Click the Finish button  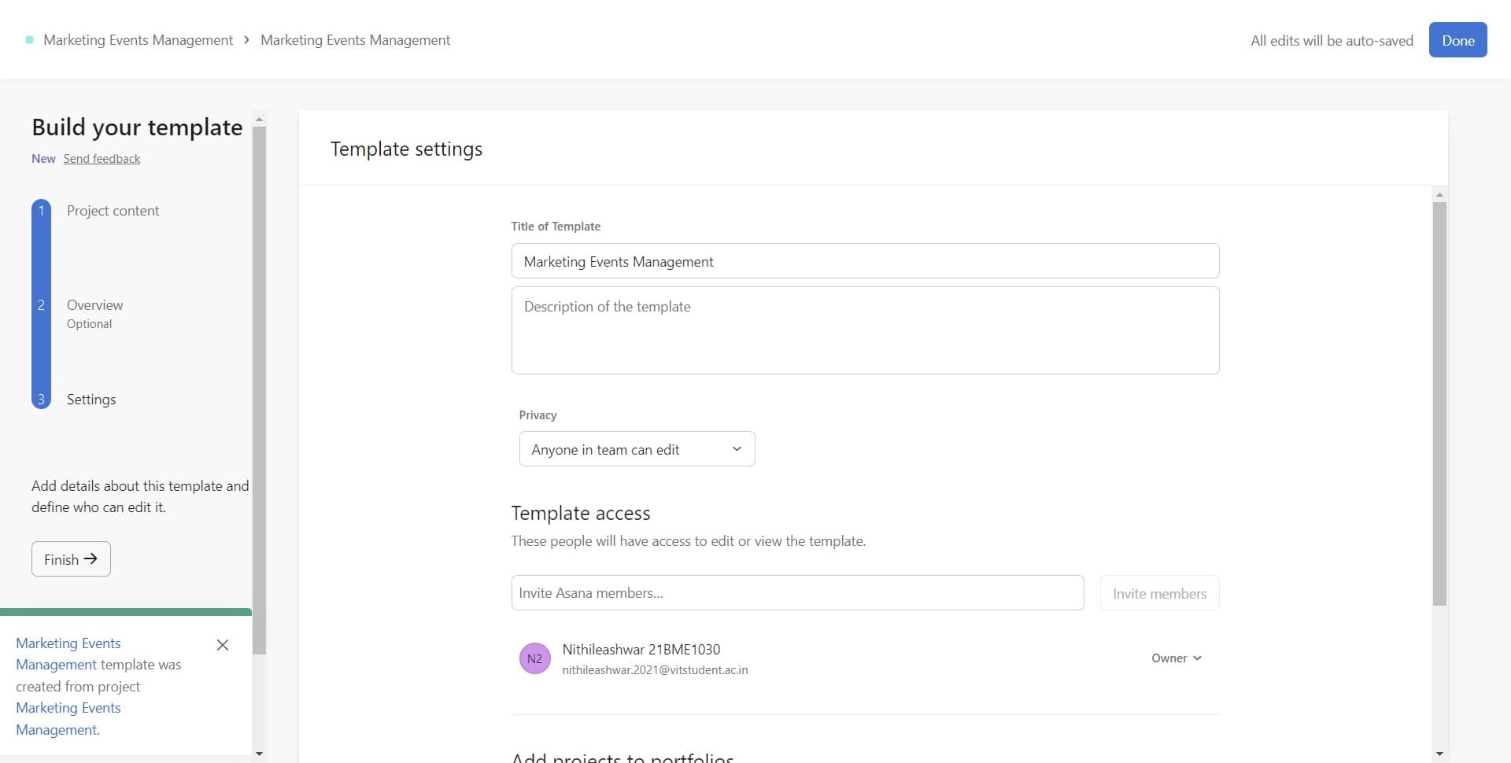point(70,558)
